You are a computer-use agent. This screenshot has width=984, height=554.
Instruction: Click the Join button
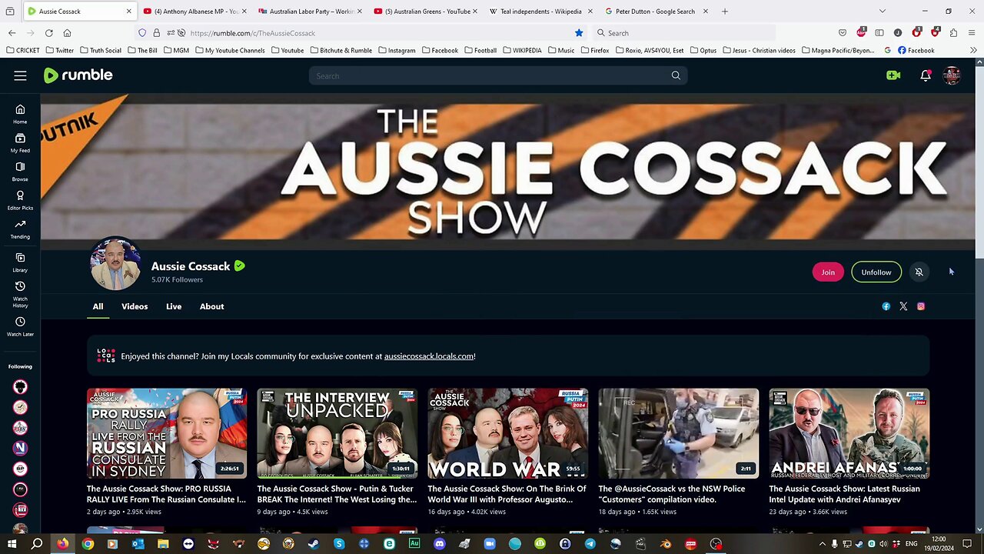(x=828, y=272)
